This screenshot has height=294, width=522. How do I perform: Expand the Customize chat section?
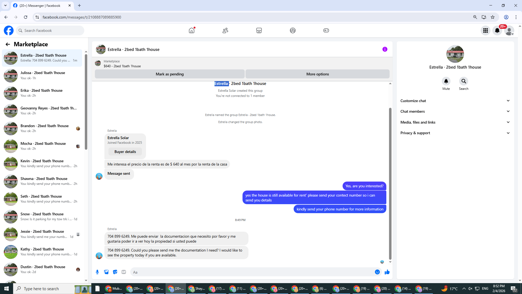coord(455,101)
